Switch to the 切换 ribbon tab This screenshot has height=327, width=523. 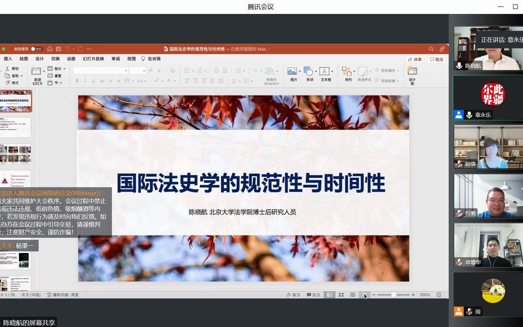point(55,59)
